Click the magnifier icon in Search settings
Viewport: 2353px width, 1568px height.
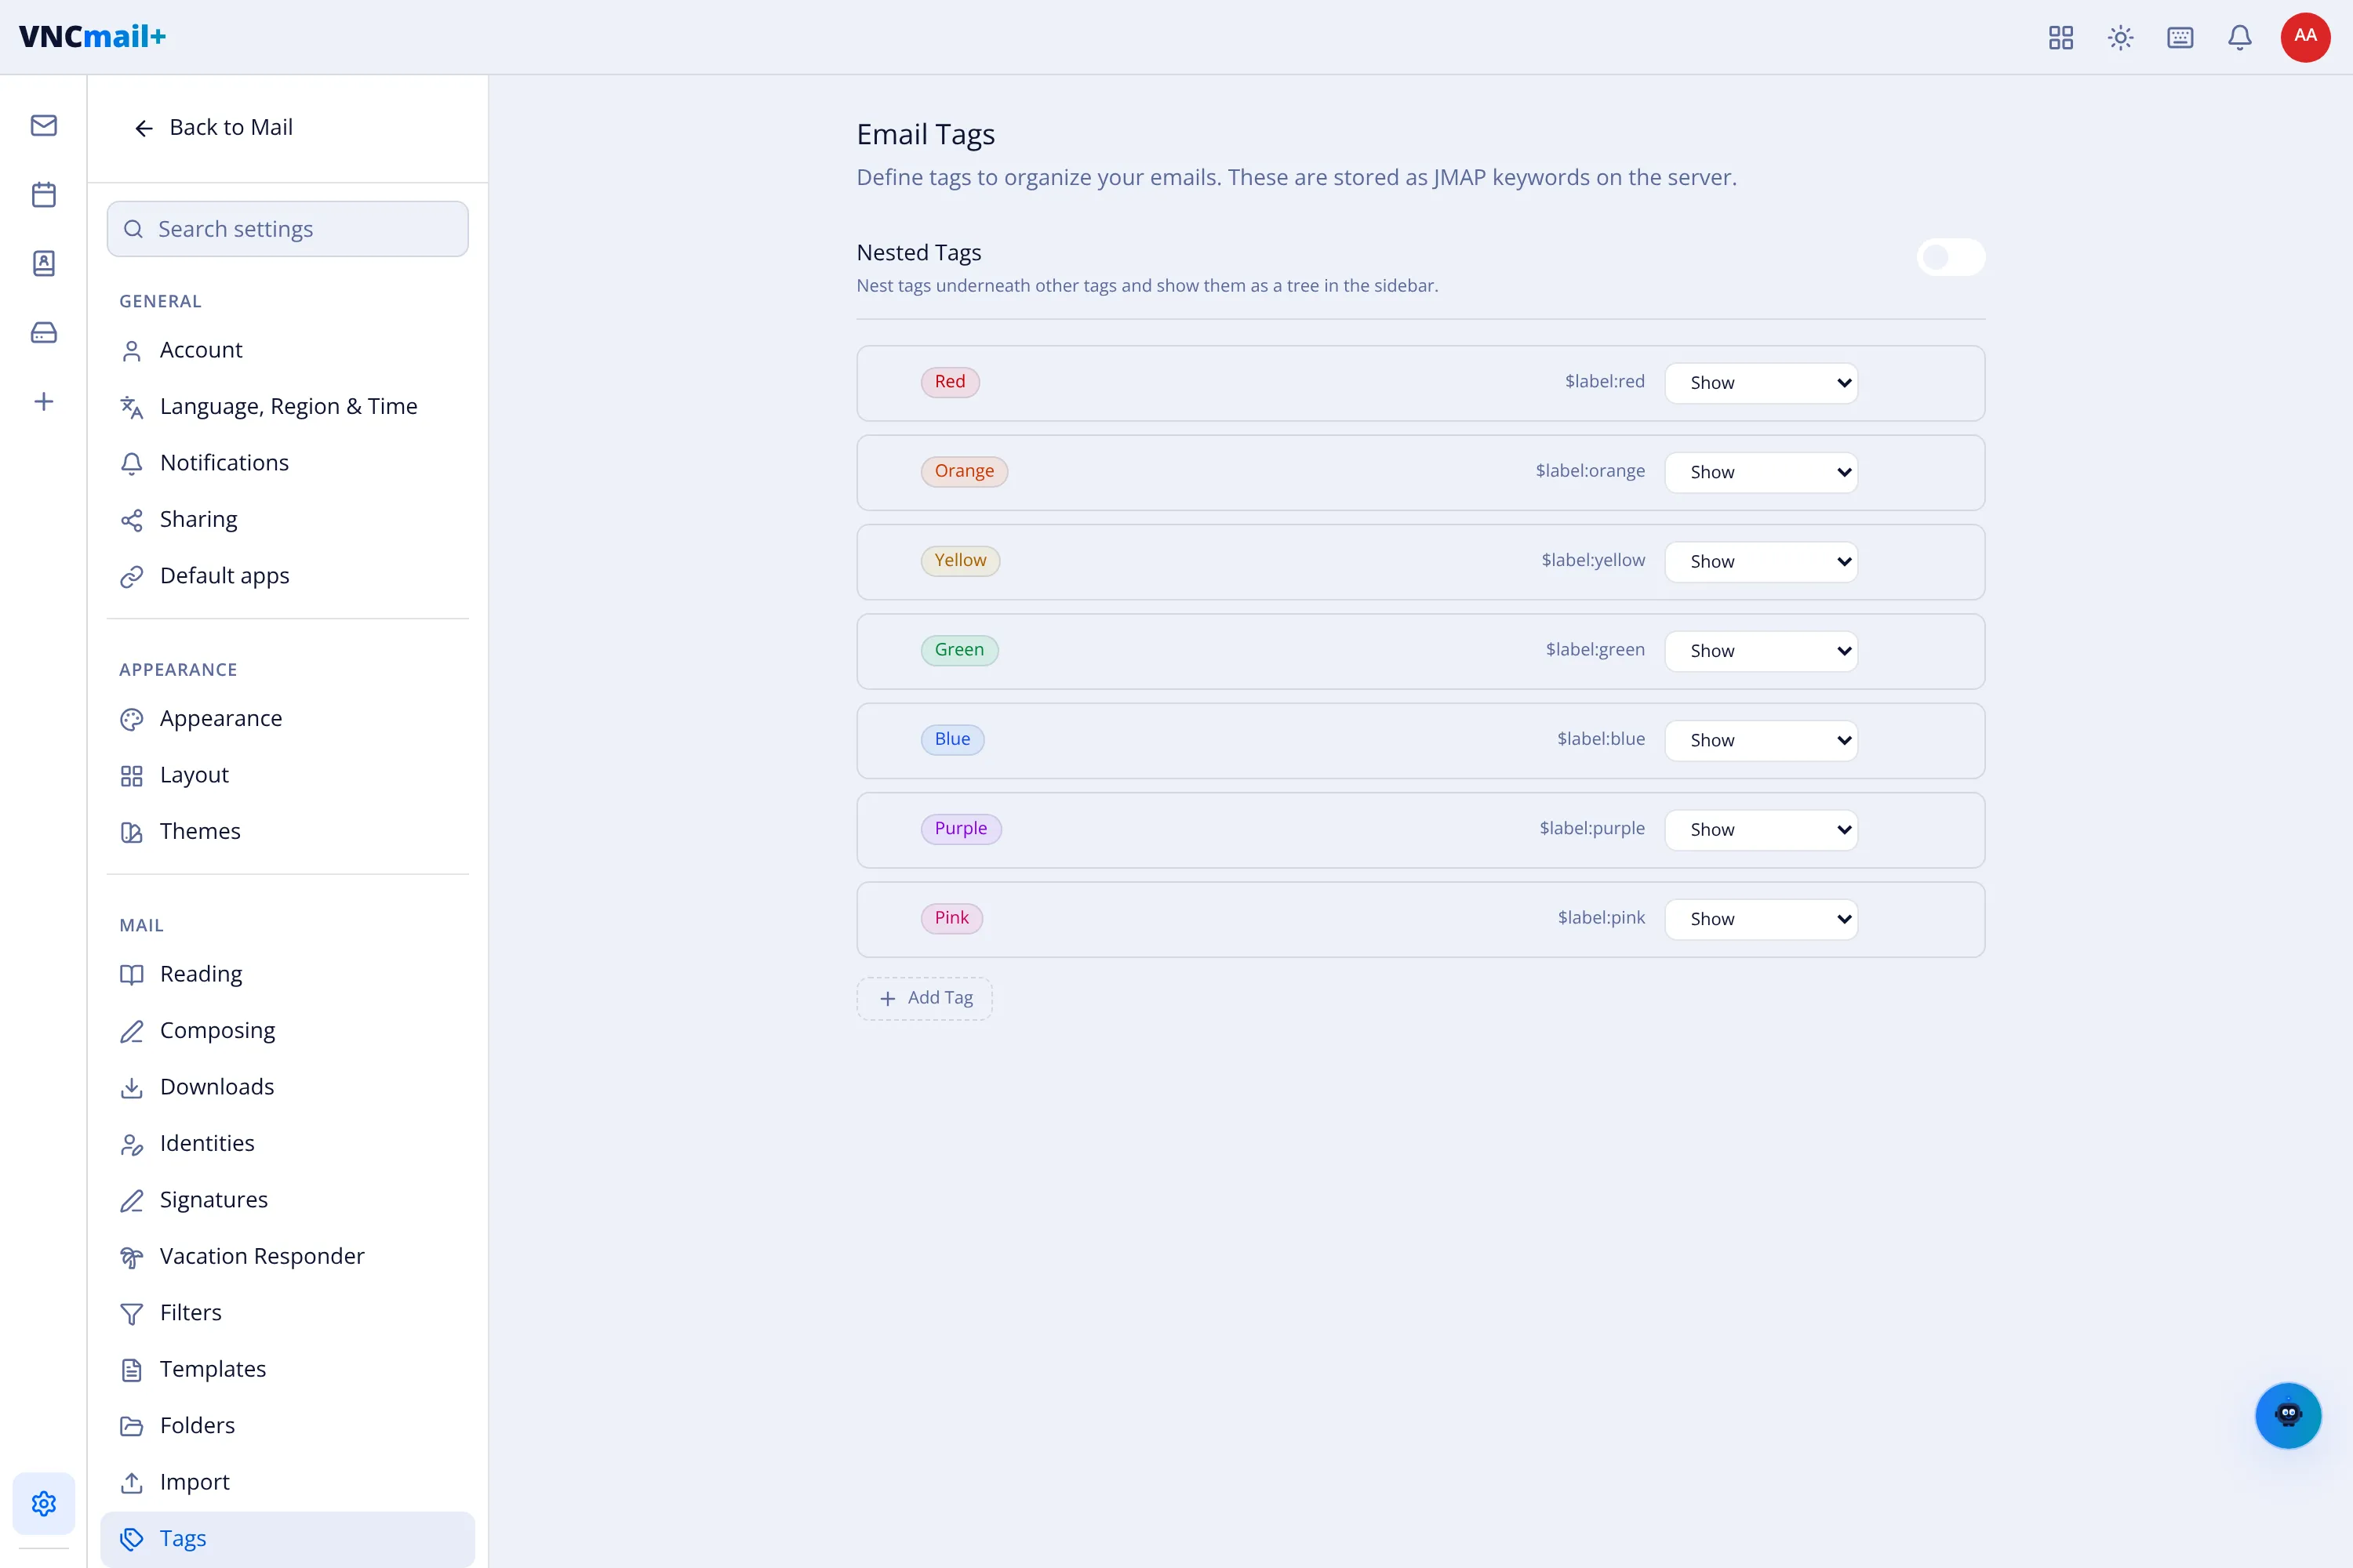pos(133,229)
